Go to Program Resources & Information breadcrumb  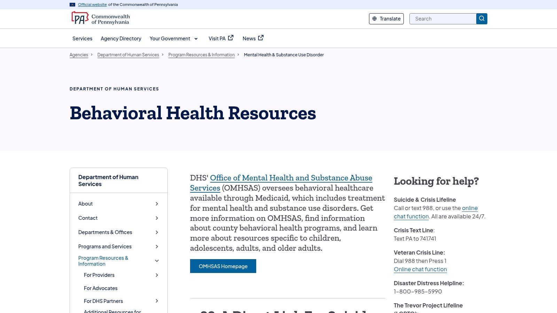202,55
